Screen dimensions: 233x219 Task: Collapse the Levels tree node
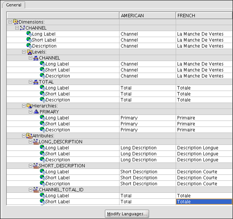[24, 52]
